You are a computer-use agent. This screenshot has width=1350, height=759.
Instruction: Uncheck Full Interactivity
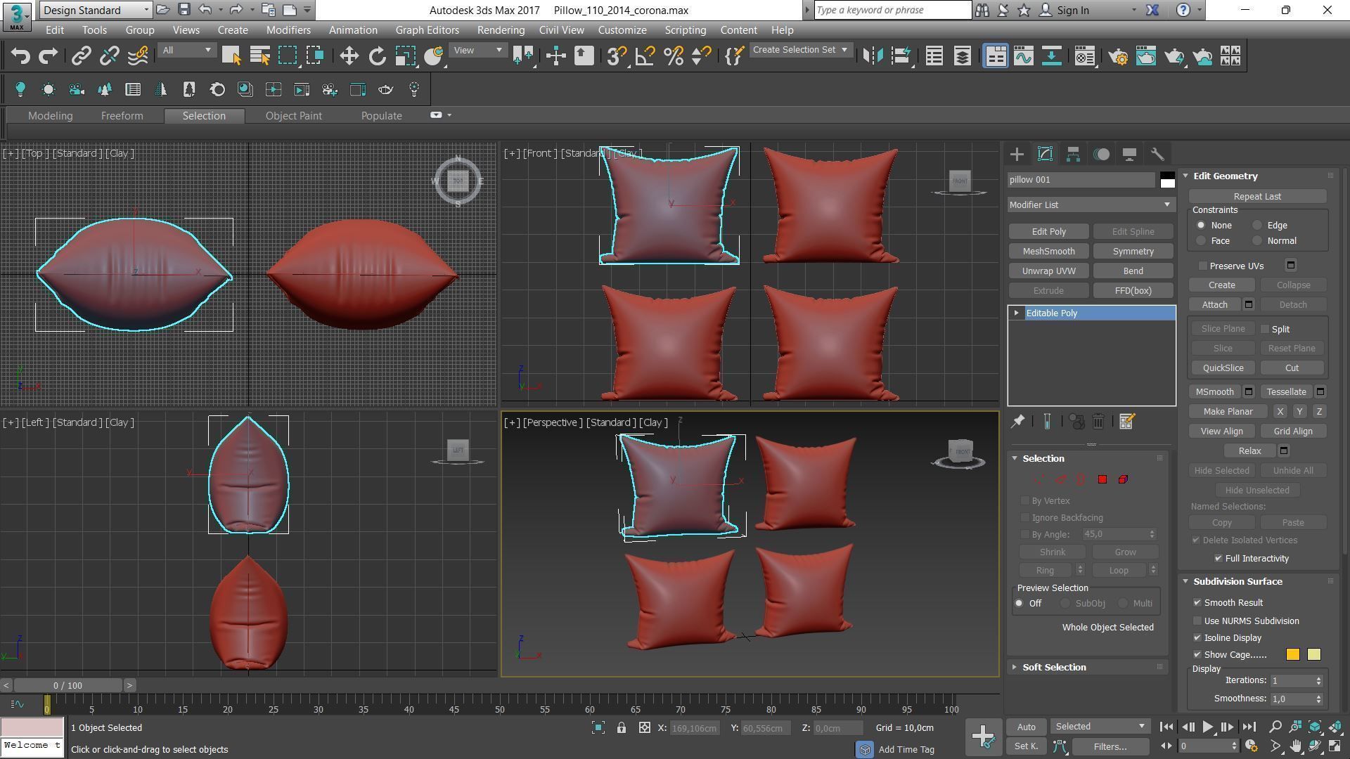click(x=1219, y=559)
